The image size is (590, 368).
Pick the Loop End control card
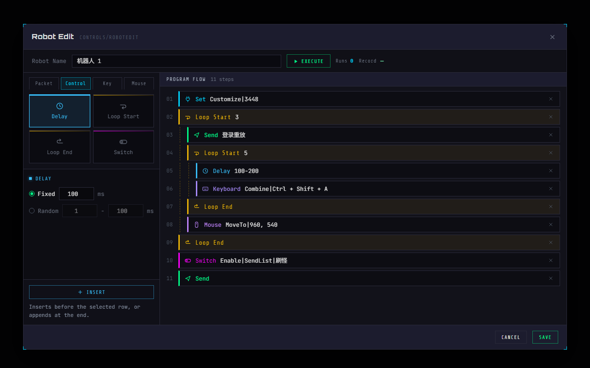click(59, 147)
